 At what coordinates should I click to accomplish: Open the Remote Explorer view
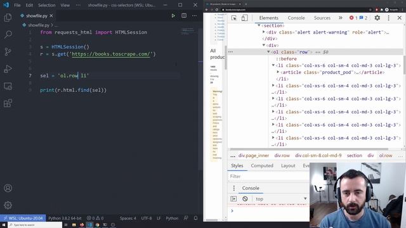(8, 86)
